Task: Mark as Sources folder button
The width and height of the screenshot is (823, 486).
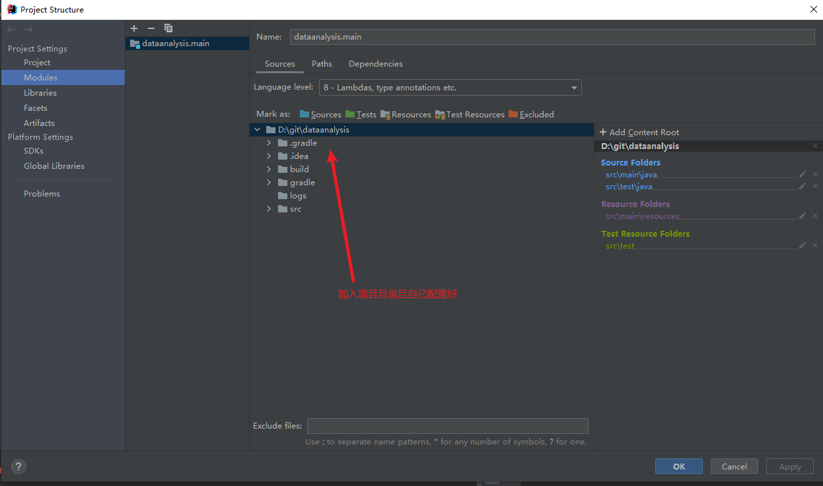Action: coord(320,114)
